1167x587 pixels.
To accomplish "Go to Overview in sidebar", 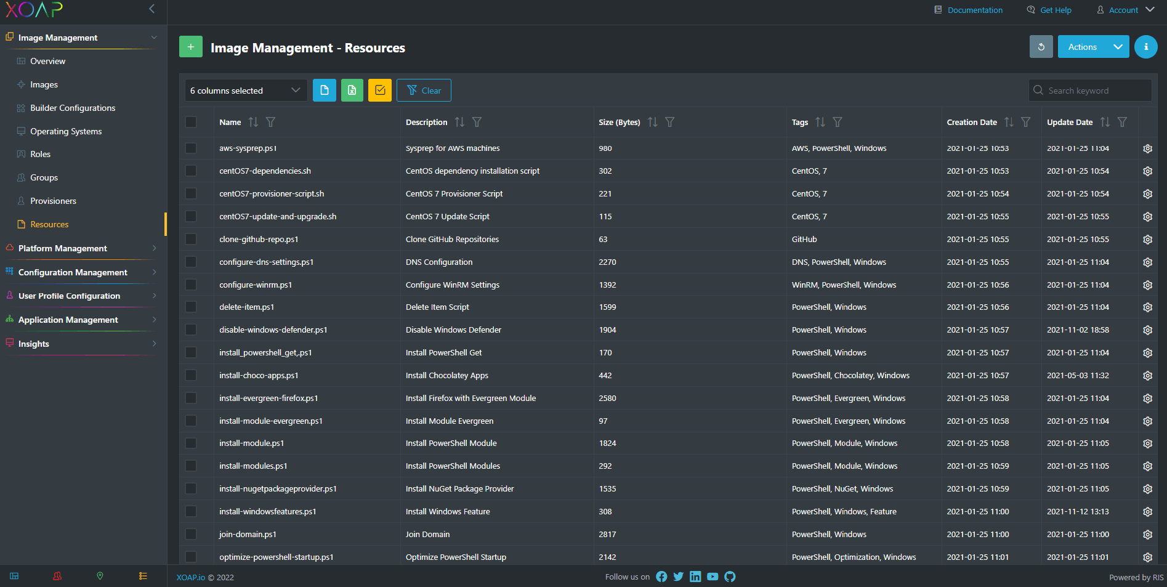I will click(47, 61).
